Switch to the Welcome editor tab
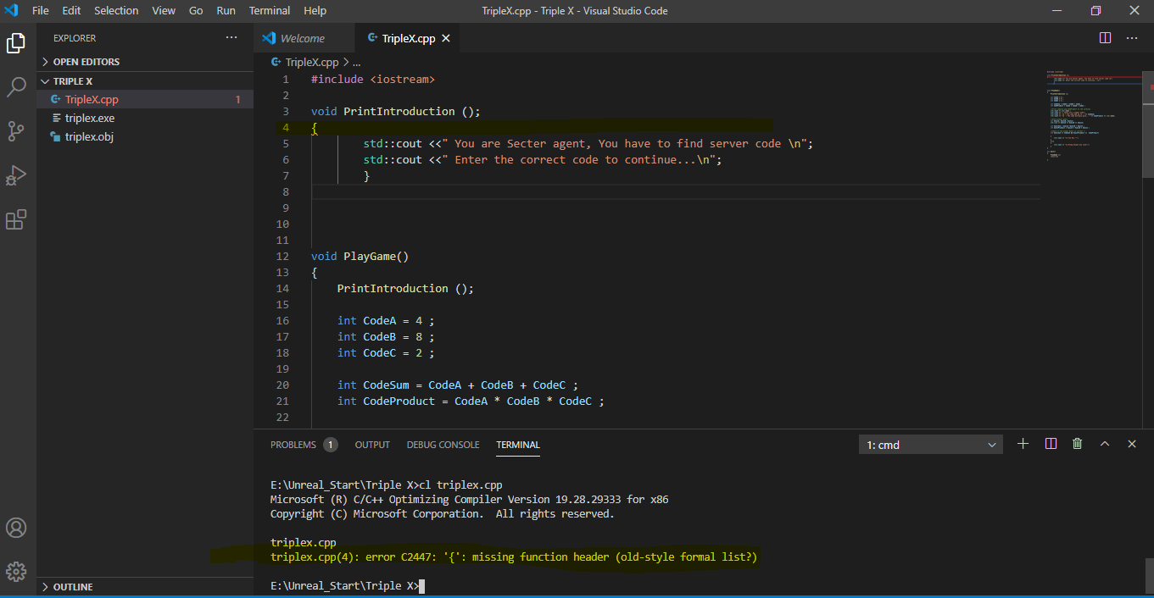Screen dimensions: 1154x598 tap(302, 38)
